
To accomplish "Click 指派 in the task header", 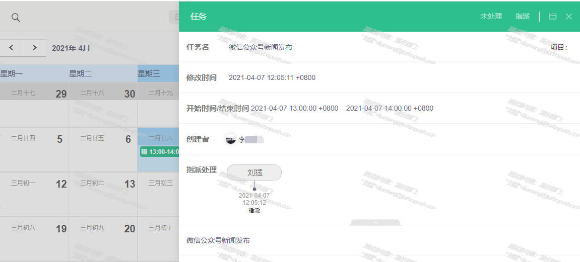I will click(522, 17).
